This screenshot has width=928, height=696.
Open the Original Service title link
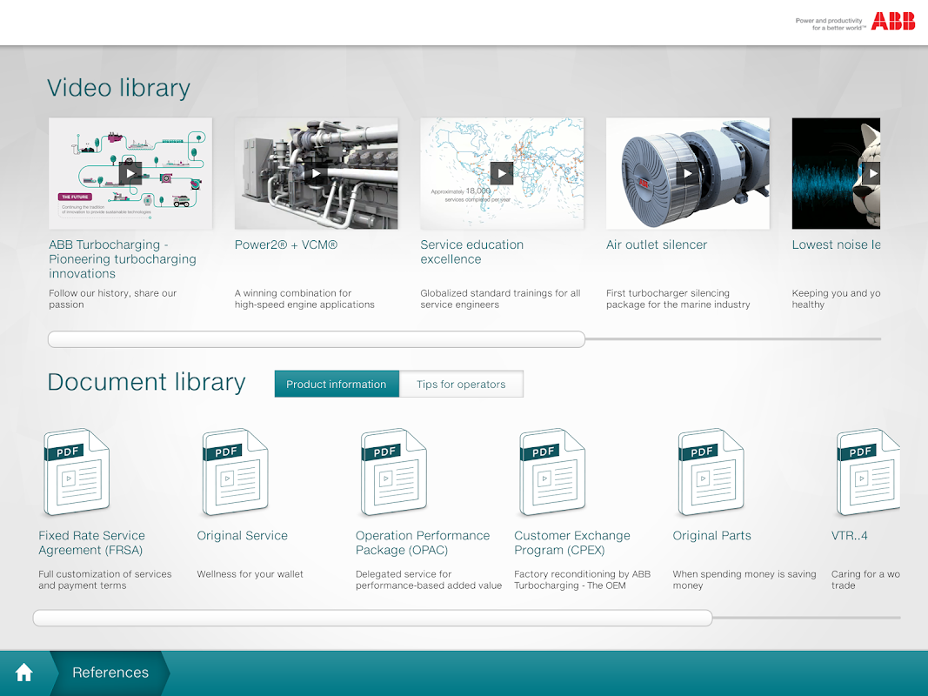pos(242,536)
